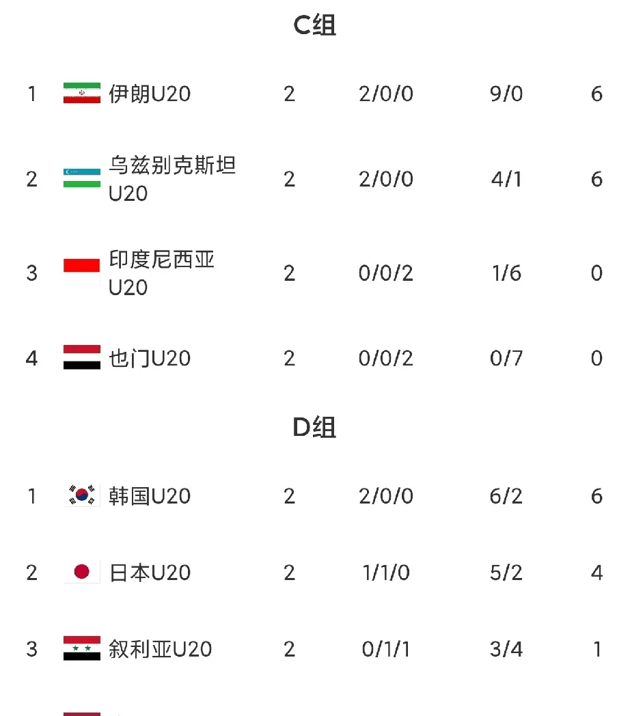Viewport: 630px width, 716px height.
Task: Click Korea's 6/2 goals record
Action: (x=506, y=495)
